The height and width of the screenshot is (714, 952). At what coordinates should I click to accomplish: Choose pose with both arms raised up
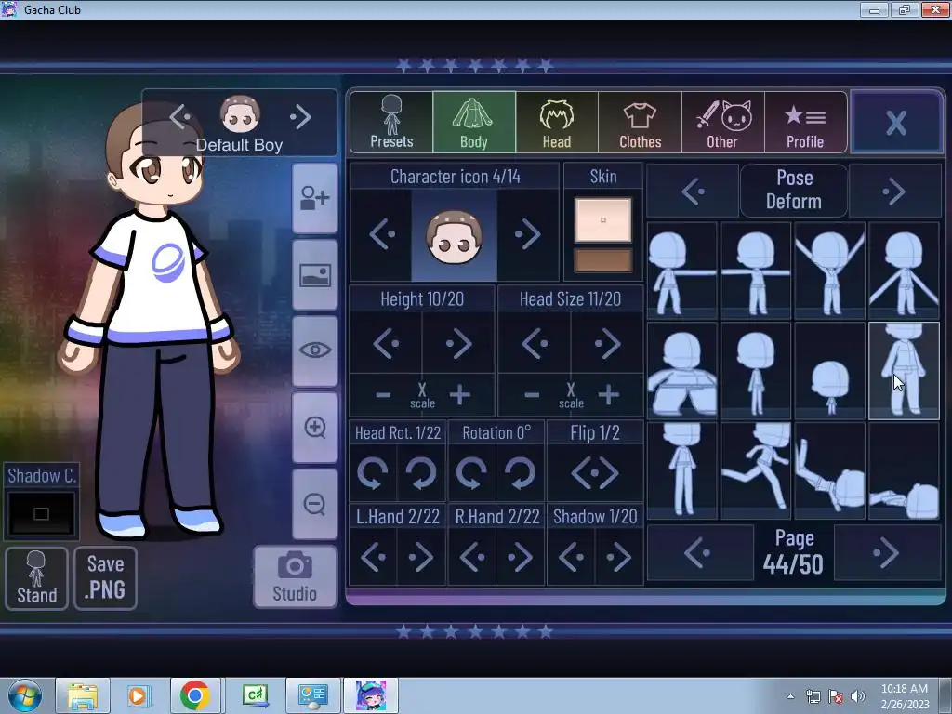click(830, 271)
